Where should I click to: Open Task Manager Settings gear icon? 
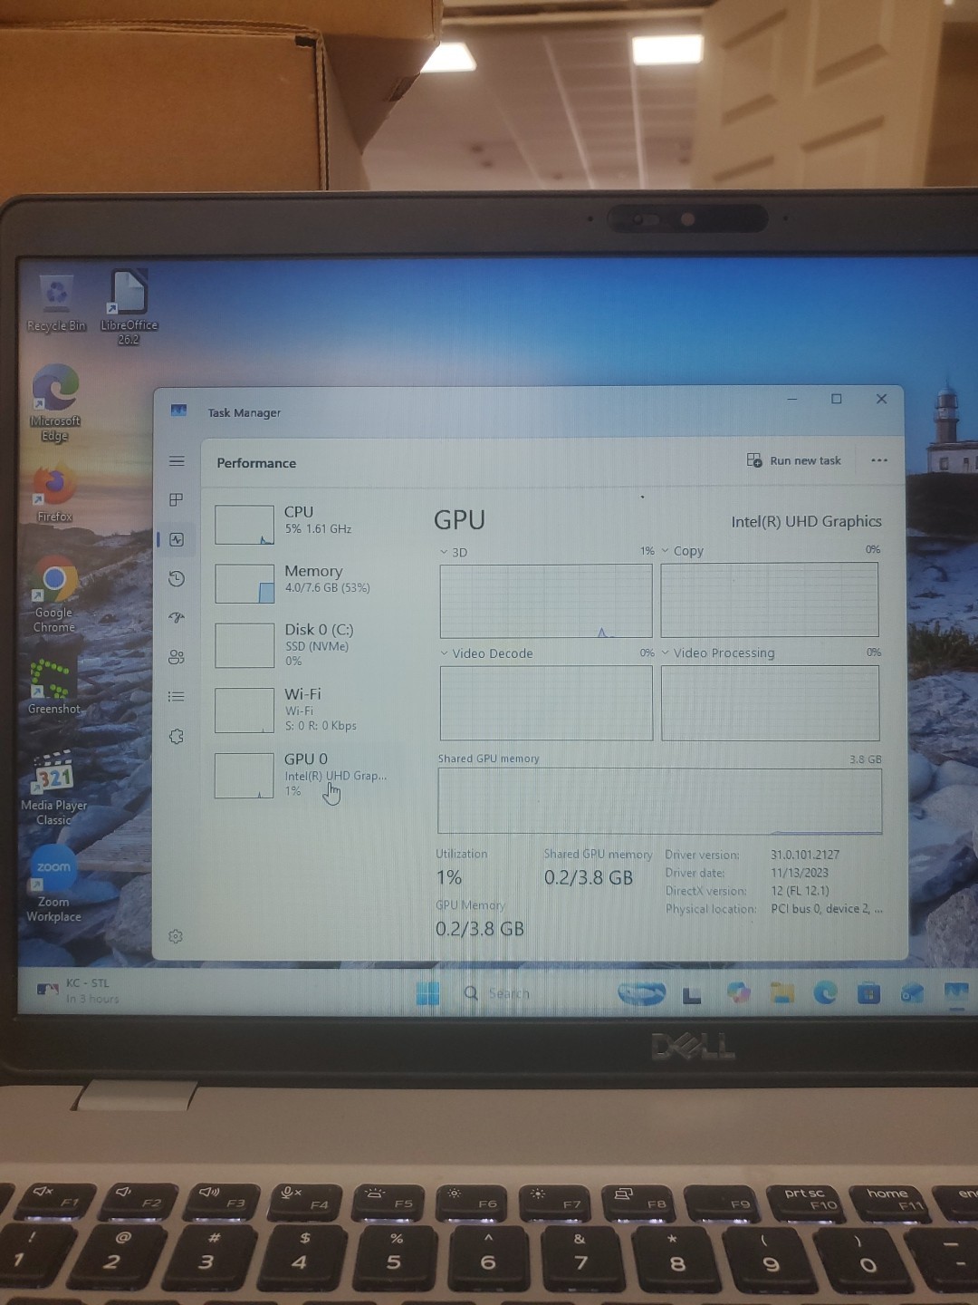click(x=176, y=936)
